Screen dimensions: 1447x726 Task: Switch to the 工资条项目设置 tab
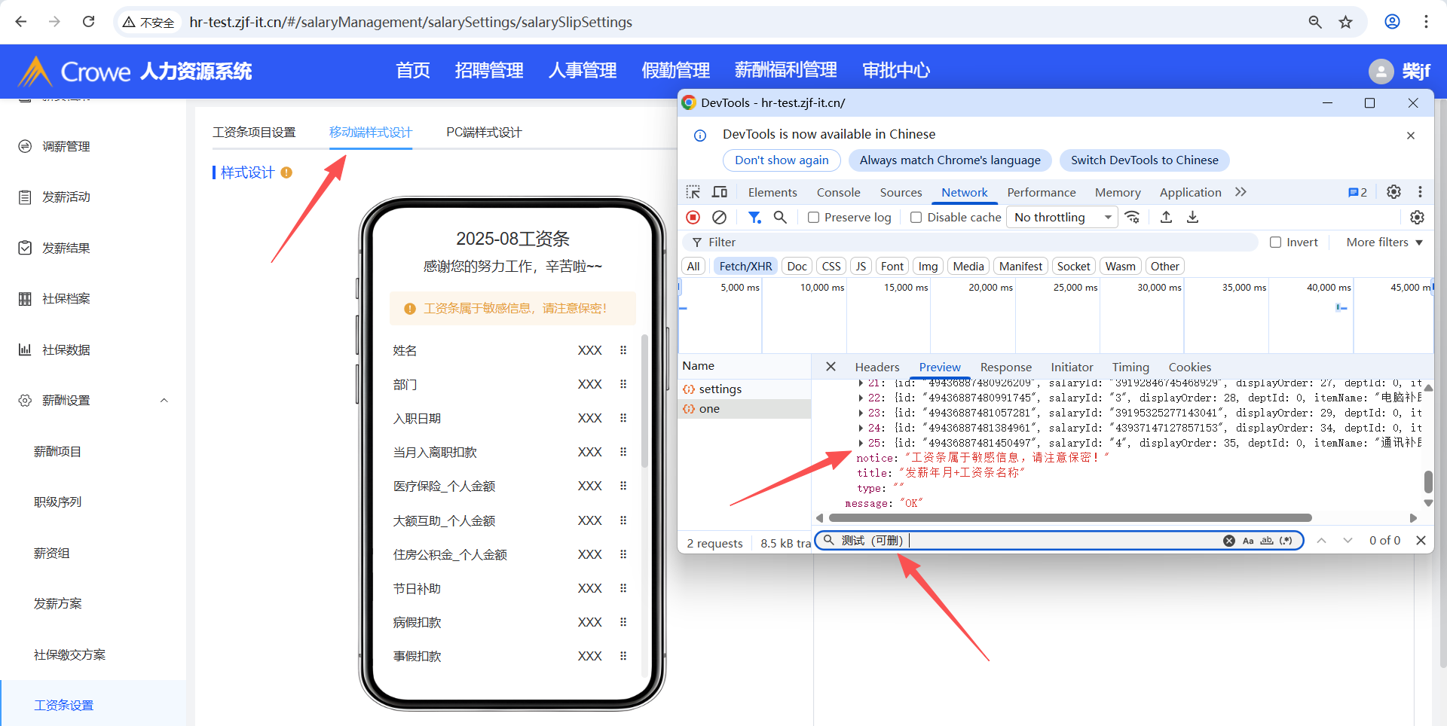254,133
